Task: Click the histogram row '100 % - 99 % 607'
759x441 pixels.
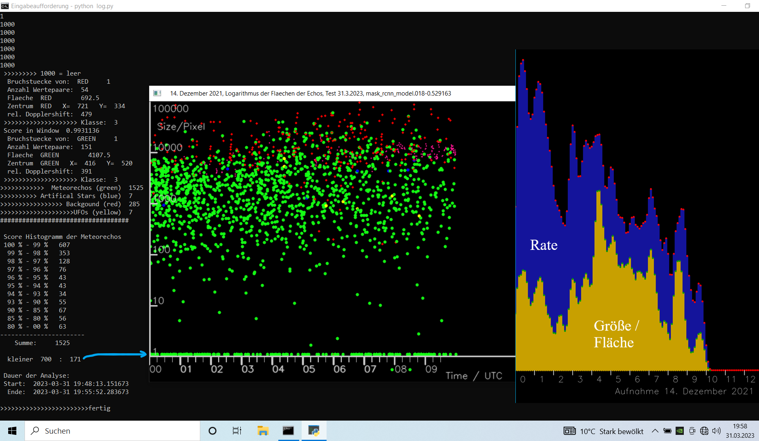Action: (x=37, y=245)
